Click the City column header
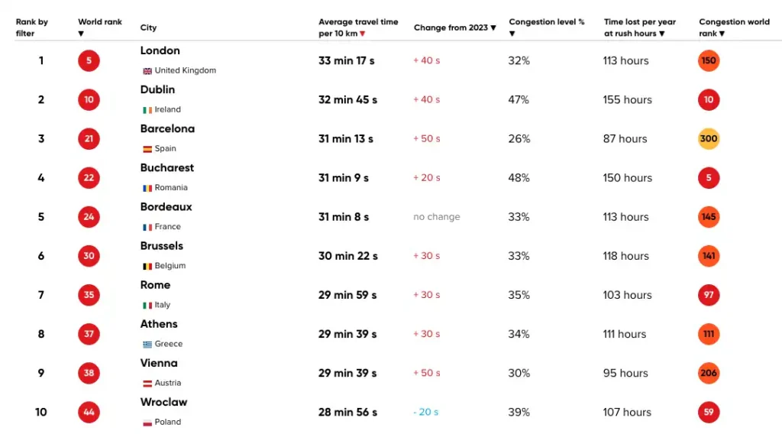The height and width of the screenshot is (434, 782). (148, 28)
